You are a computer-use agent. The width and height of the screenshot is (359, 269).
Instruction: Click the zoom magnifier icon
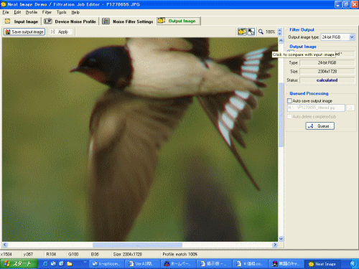(261, 32)
